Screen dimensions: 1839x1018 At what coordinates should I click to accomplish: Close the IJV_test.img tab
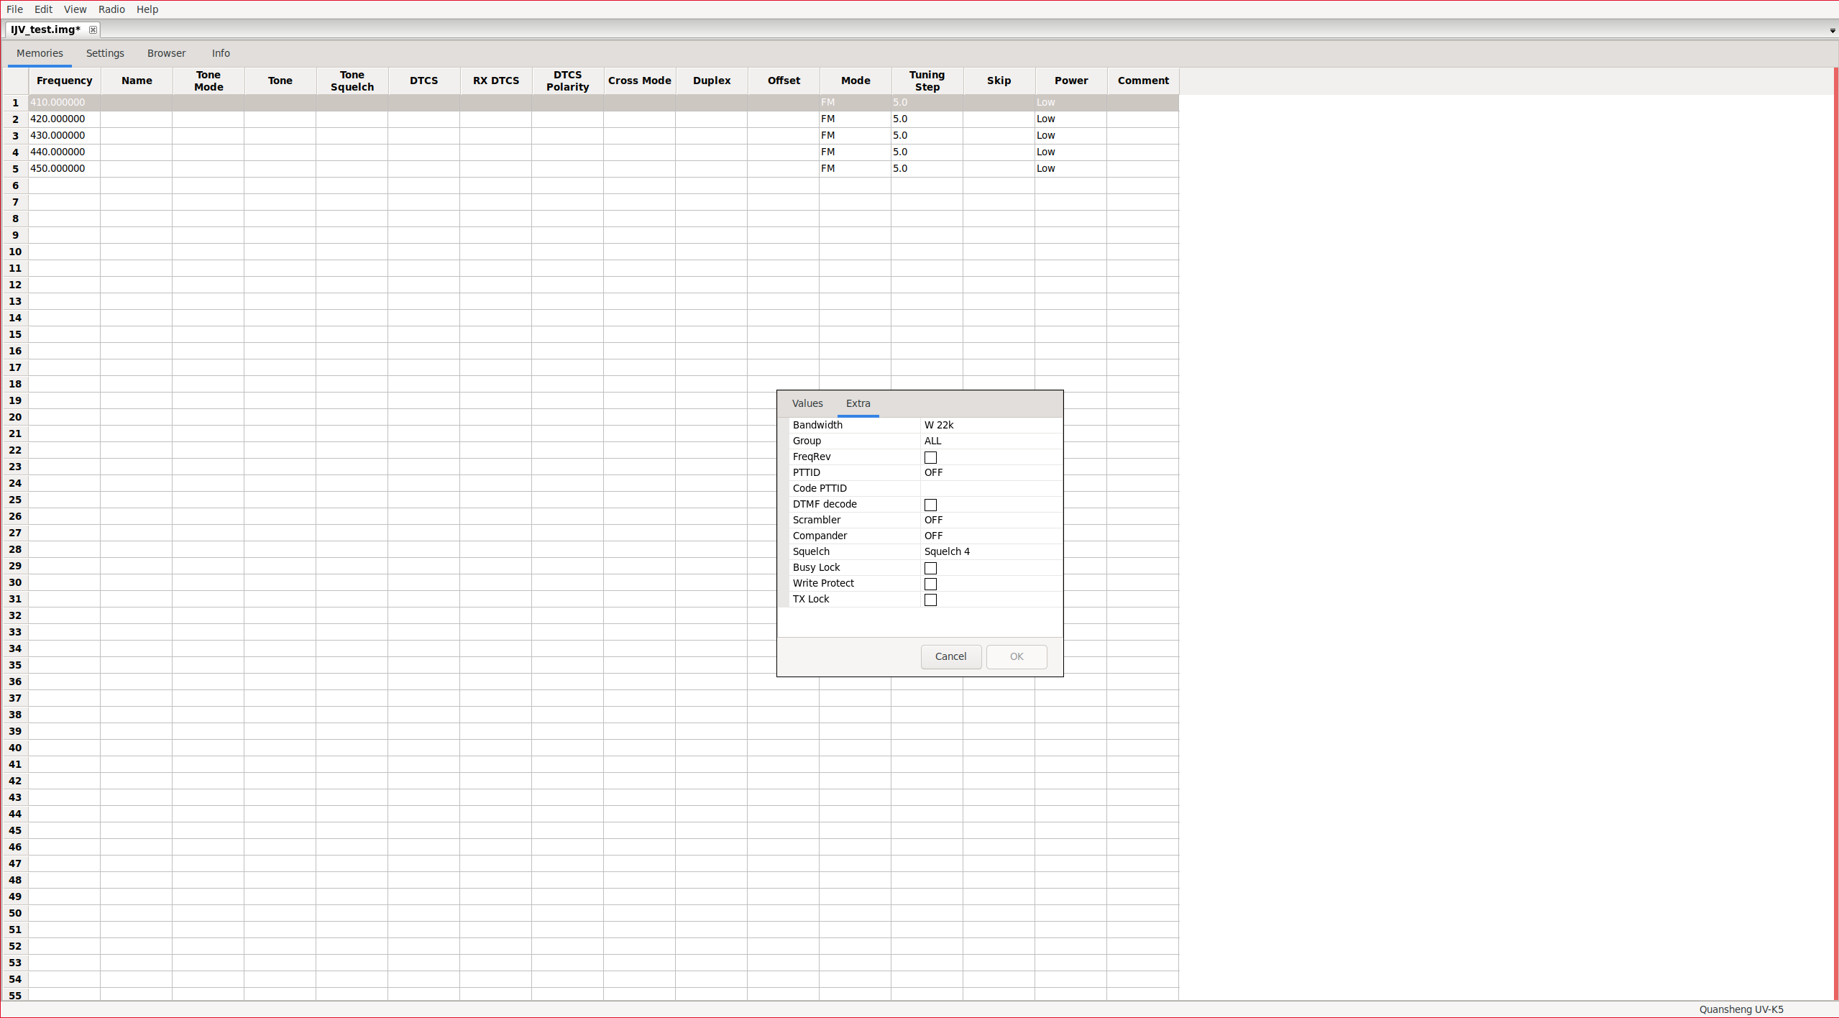coord(93,29)
